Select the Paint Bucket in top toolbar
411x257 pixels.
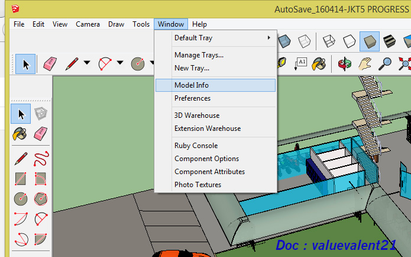pyautogui.click(x=319, y=64)
